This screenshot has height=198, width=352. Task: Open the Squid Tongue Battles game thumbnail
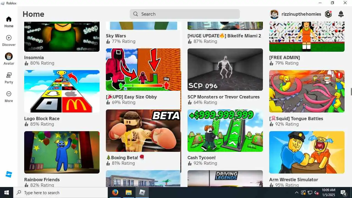(307, 91)
